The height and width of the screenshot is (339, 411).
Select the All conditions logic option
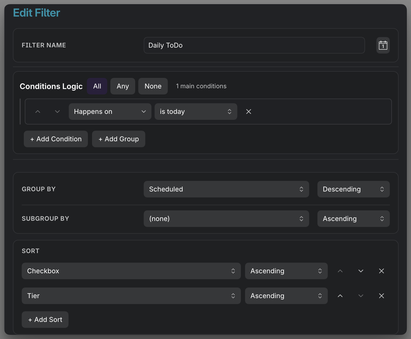(x=97, y=86)
